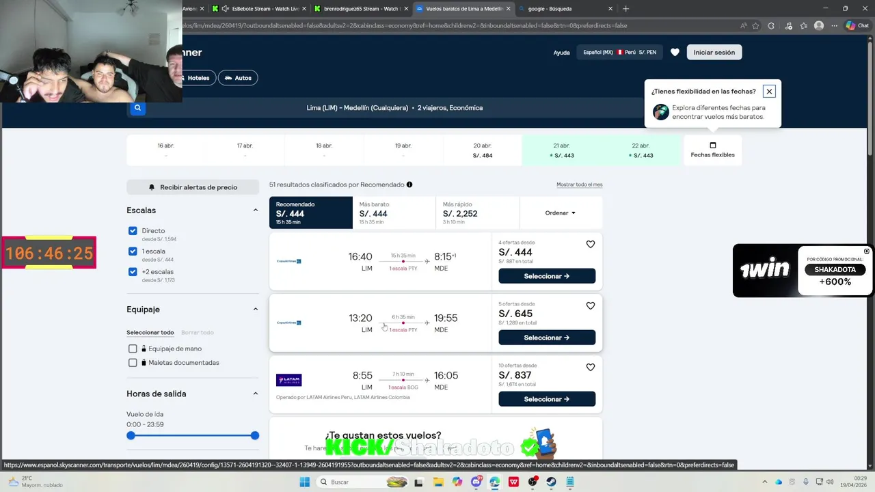Choose 21 abr. date with S/. 443

562,150
